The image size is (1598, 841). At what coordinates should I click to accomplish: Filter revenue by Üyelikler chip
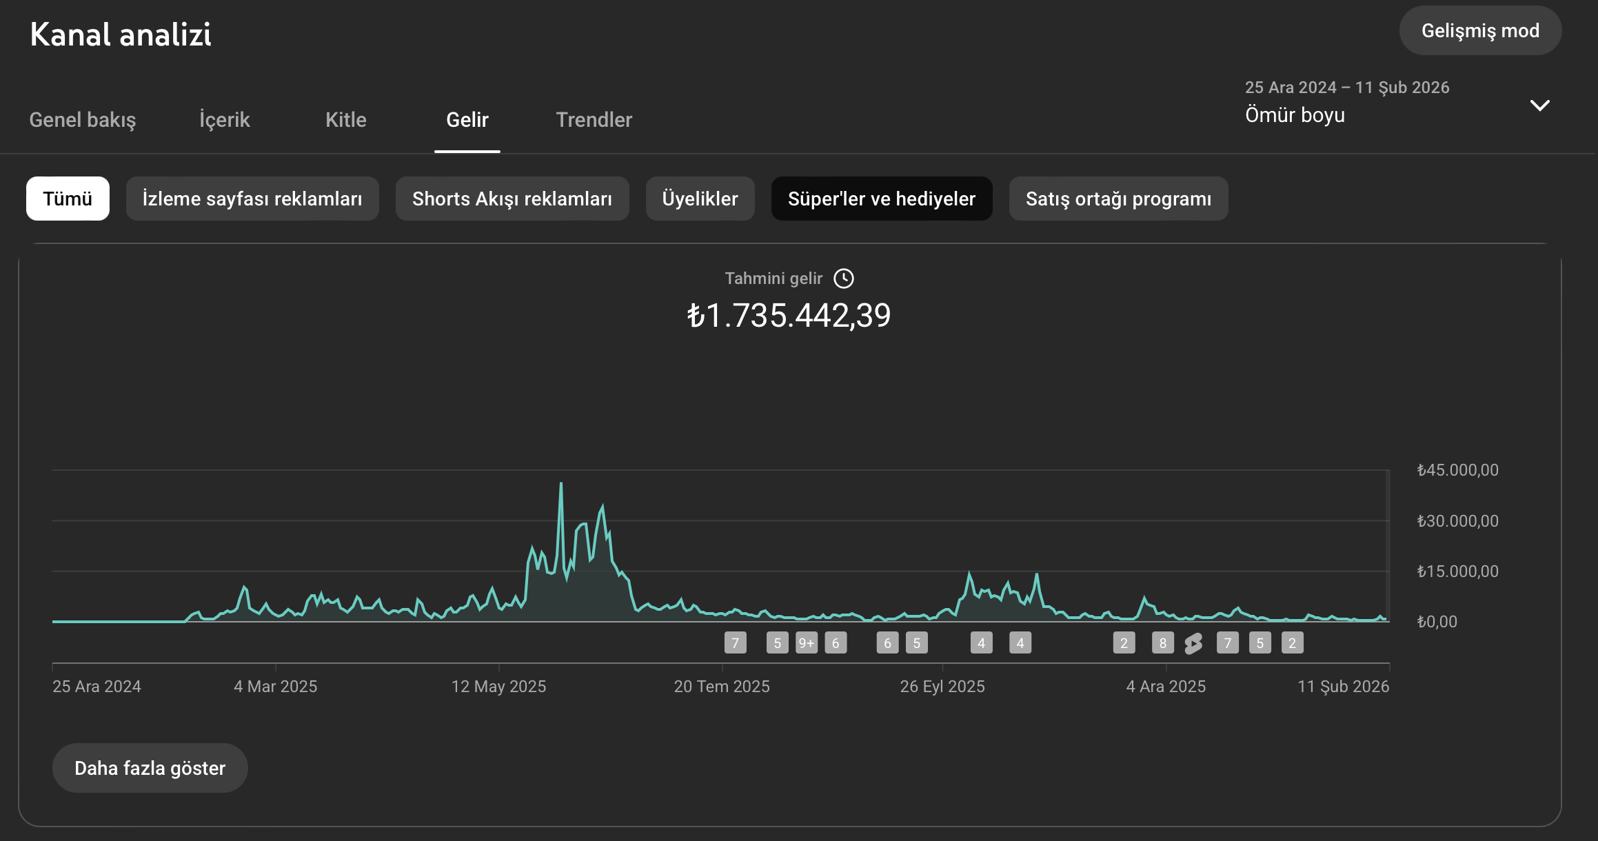tap(700, 199)
